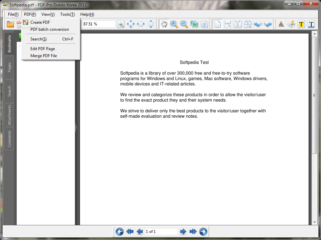The width and height of the screenshot is (321, 240).
Task: Switch to two-page facing layout icon
Action: point(238,24)
